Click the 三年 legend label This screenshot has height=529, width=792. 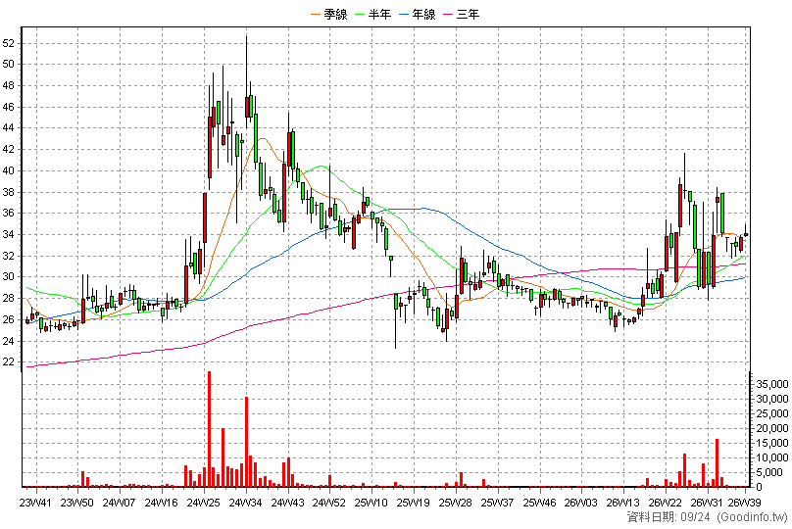tap(468, 14)
